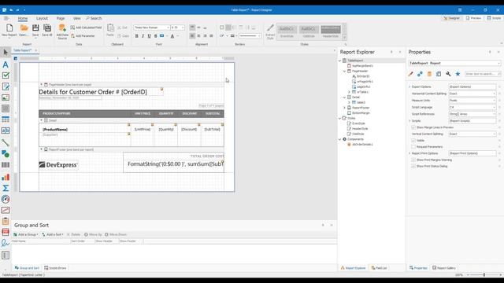Expand the ReportFooter node in Report Explorer
504x283 pixels.
pos(345,108)
